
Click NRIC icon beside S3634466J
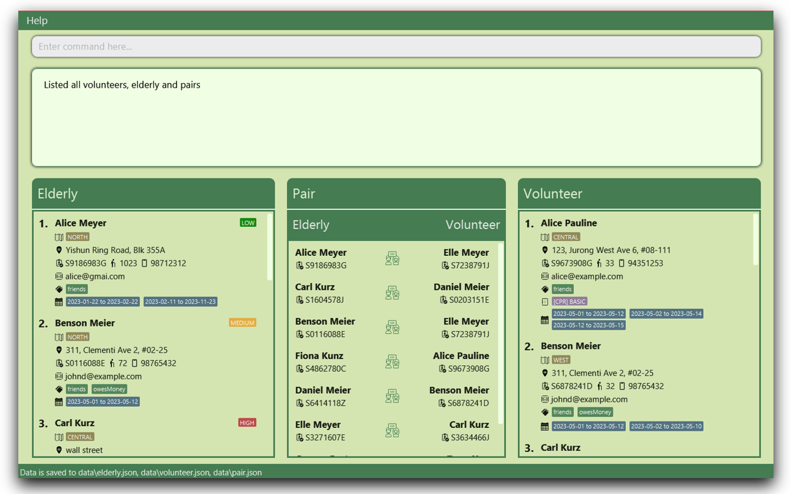pyautogui.click(x=446, y=437)
